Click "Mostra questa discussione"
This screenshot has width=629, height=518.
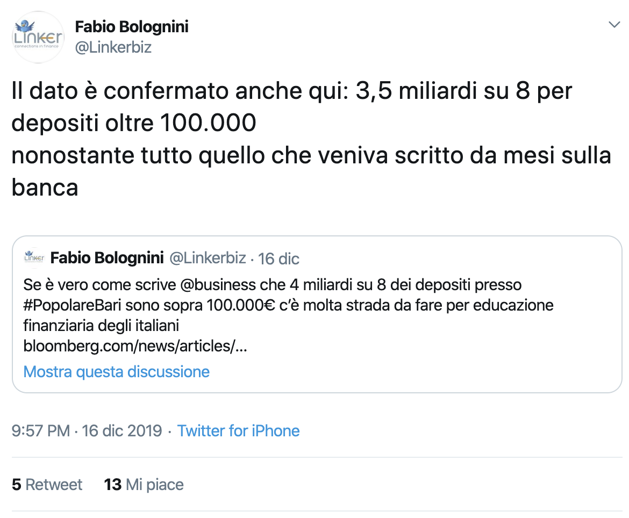click(117, 372)
